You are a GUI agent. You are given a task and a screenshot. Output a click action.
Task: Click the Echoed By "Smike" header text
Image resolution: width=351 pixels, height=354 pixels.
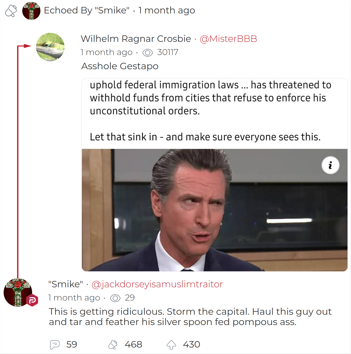[x=87, y=10]
